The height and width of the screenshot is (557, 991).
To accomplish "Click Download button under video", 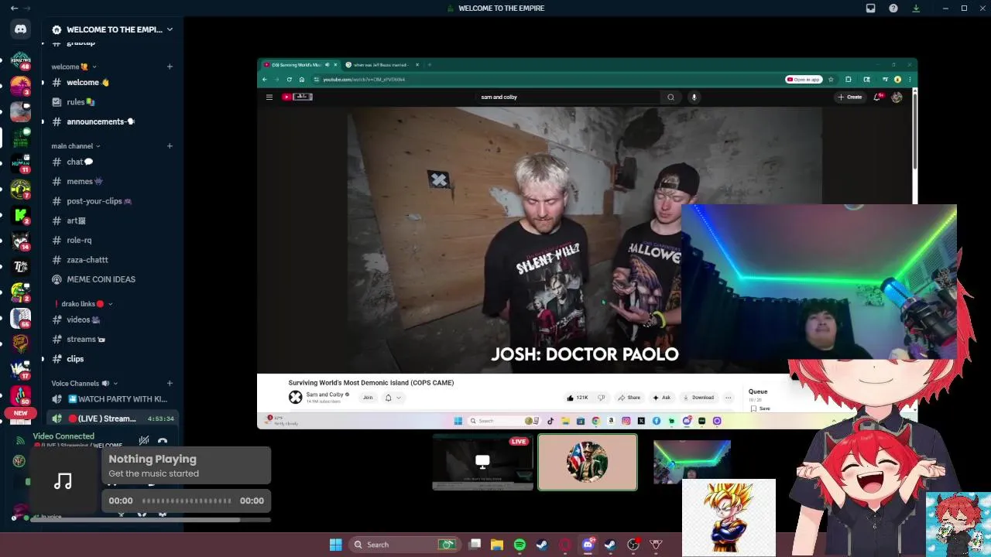I will point(698,398).
